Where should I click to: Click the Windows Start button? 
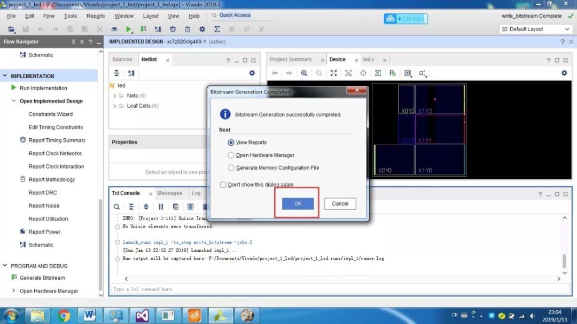11,315
